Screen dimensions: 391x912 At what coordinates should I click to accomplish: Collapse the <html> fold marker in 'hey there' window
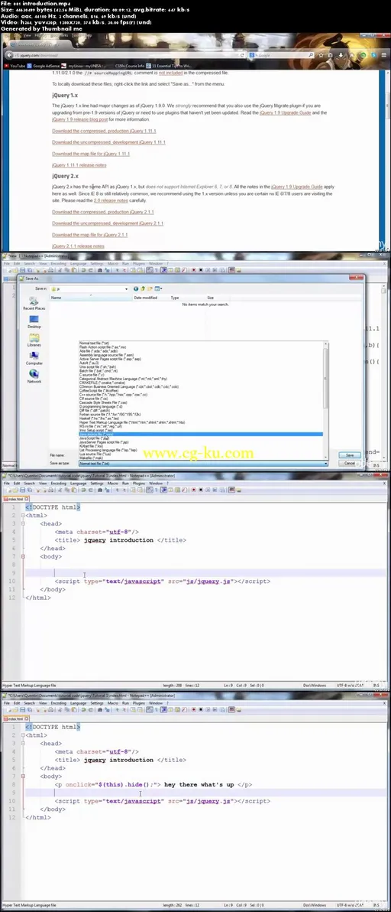pyautogui.click(x=23, y=735)
